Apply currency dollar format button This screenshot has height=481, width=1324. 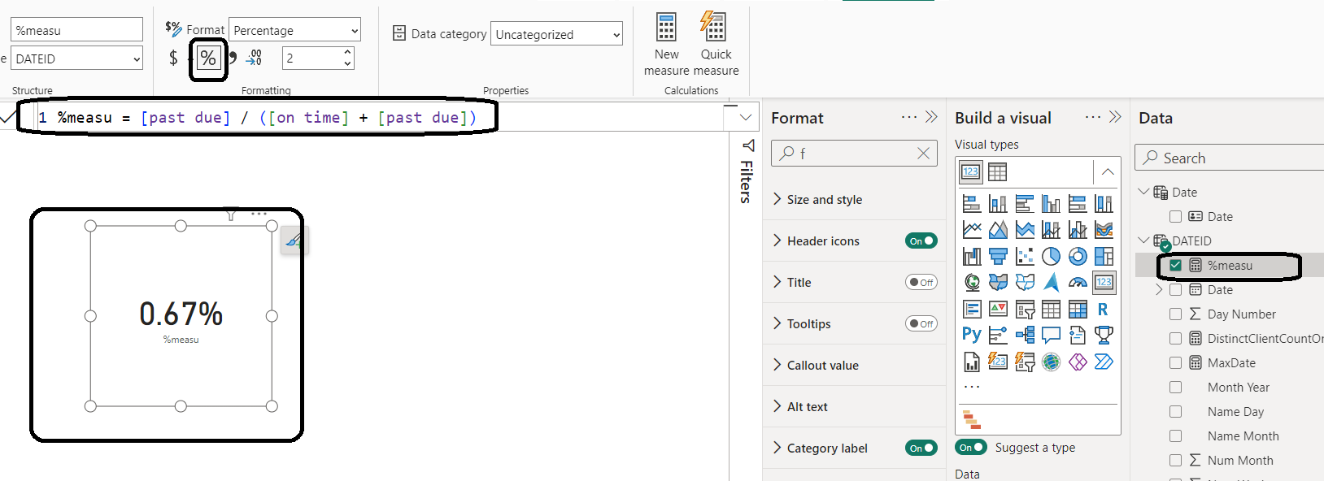[173, 58]
